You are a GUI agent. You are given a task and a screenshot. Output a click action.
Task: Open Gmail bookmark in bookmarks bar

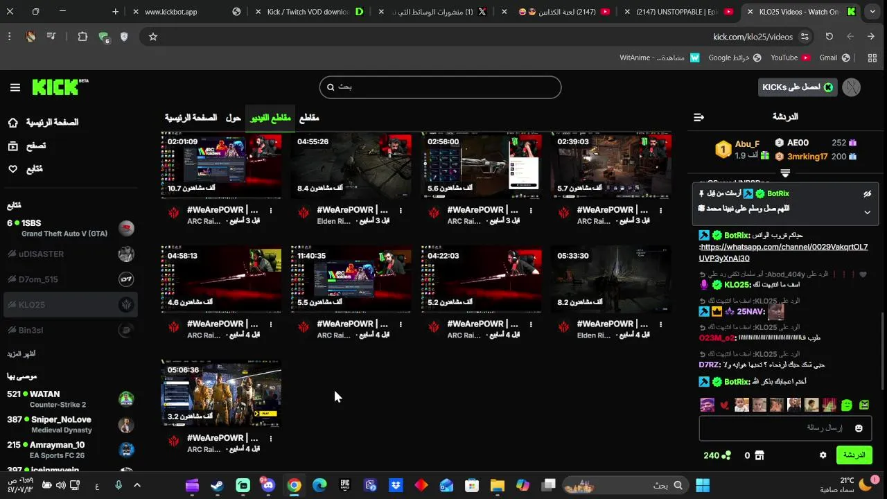pyautogui.click(x=834, y=58)
